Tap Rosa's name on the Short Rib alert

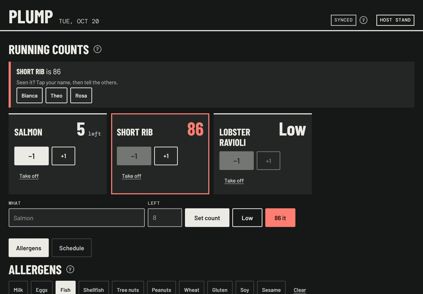point(81,95)
